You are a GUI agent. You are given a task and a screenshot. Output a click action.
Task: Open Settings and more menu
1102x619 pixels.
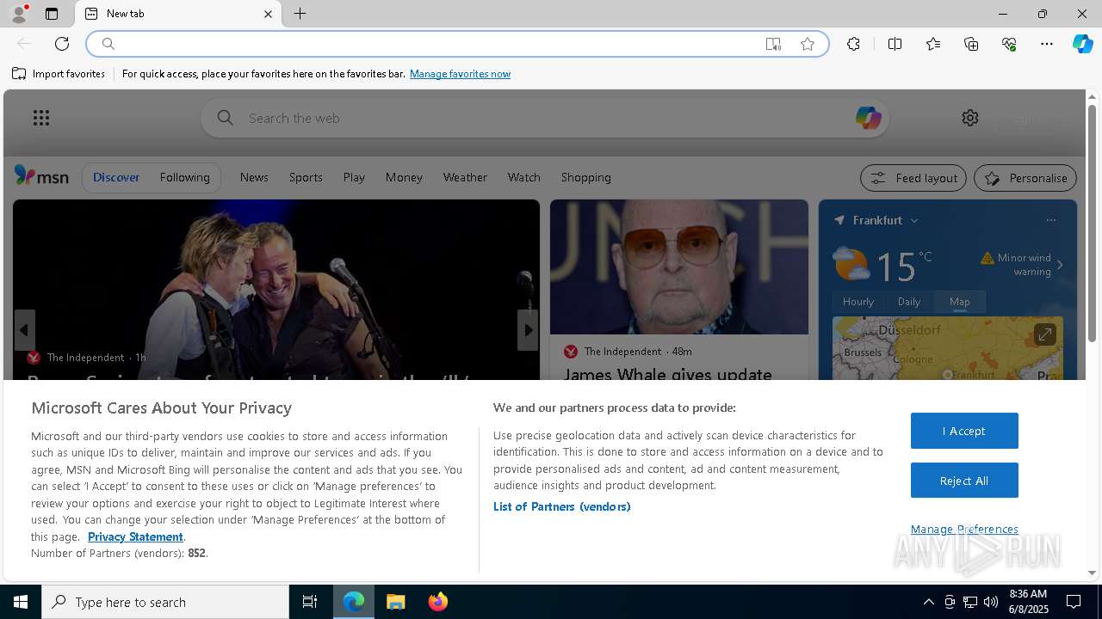[x=1047, y=44]
